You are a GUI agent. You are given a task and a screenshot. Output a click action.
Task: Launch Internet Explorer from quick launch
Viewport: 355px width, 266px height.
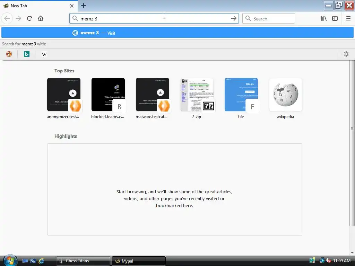[x=41, y=261]
